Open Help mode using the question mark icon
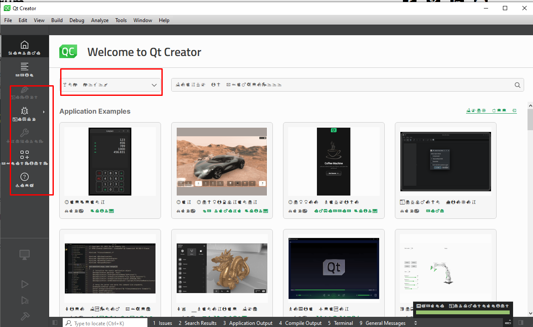The width and height of the screenshot is (533, 327). pyautogui.click(x=25, y=177)
